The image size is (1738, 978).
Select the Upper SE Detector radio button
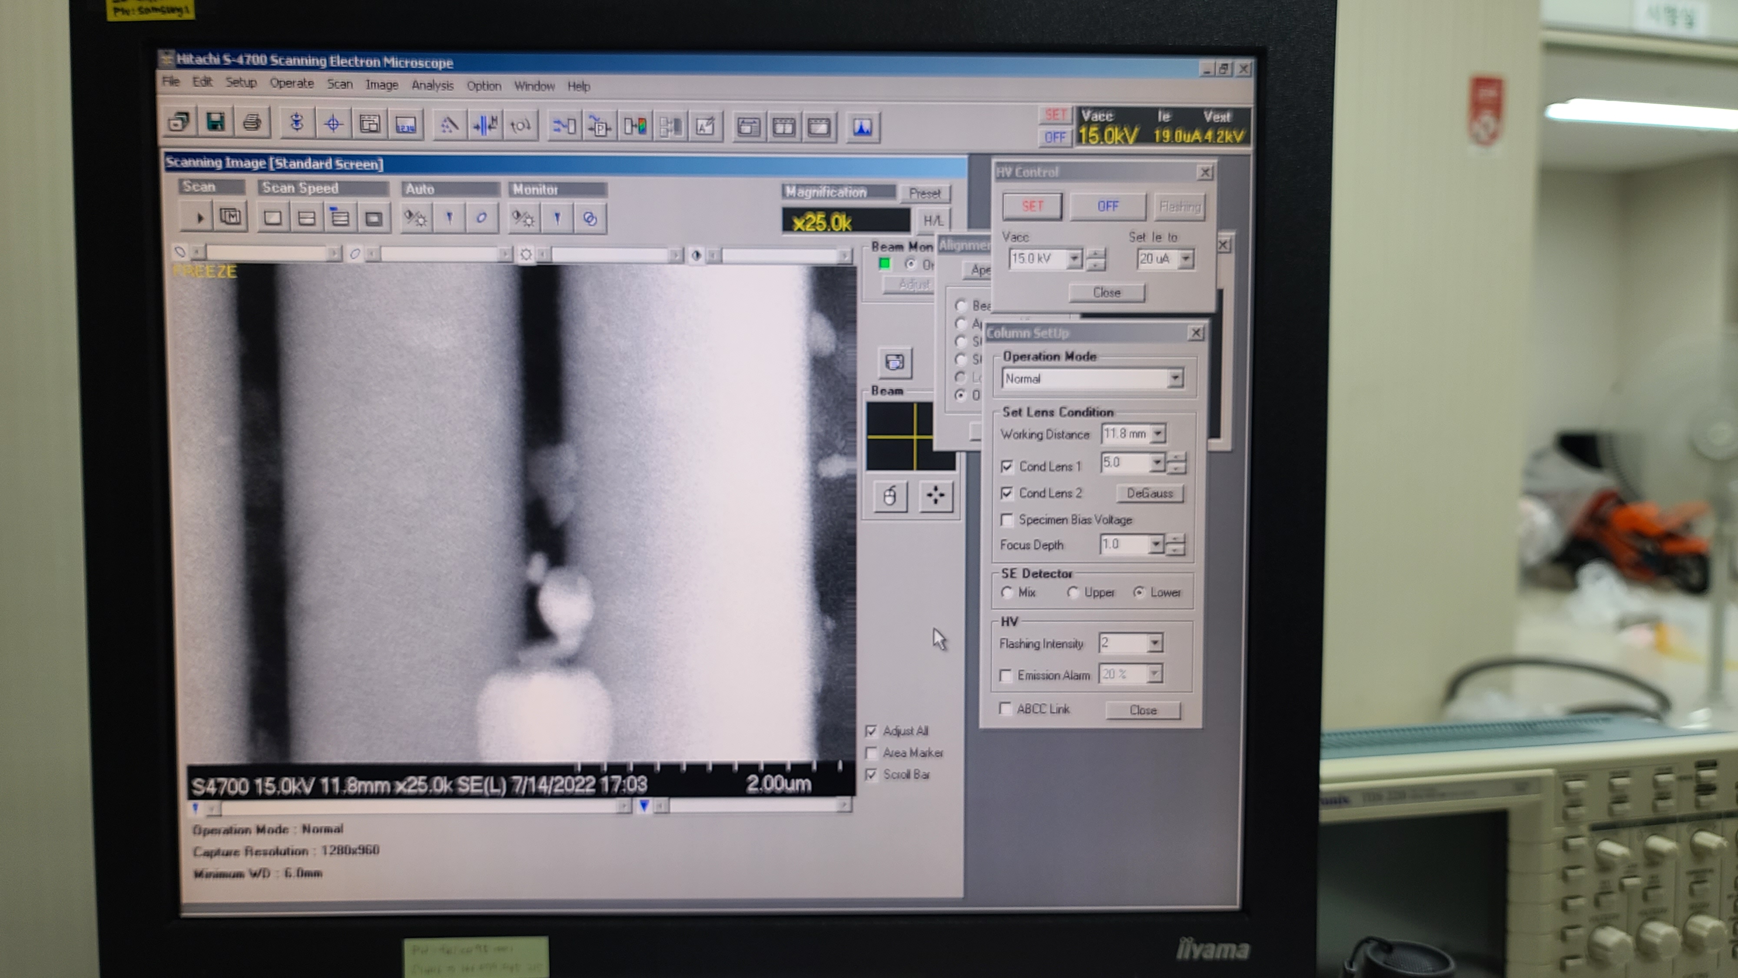[x=1073, y=592]
